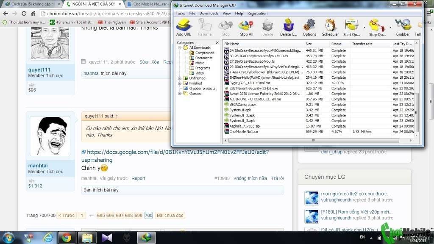Image resolution: width=434 pixels, height=244 pixels.
Task: Expand the Unfinished category tree node
Action: coord(180,78)
